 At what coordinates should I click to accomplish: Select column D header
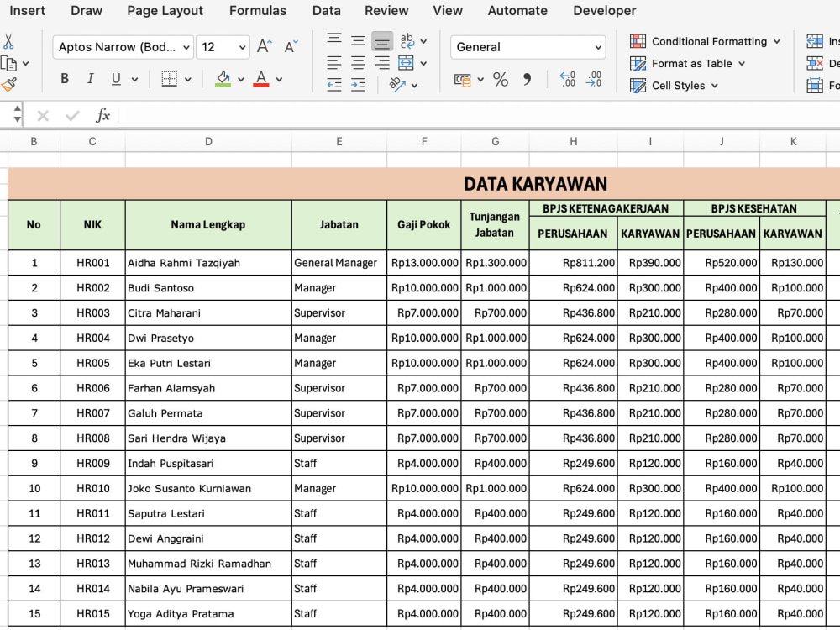tap(208, 141)
